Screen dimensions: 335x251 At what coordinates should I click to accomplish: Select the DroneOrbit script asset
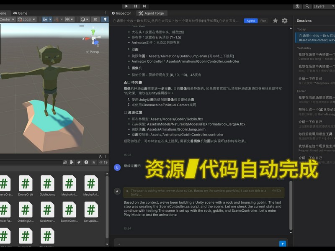pos(26,185)
